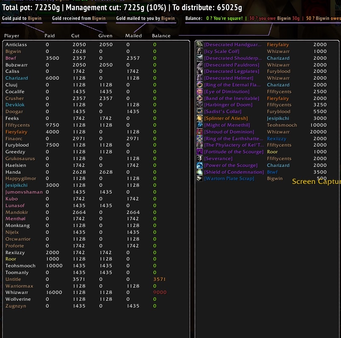Click the Player column header
Screen dimensions: 341x338
(x=12, y=36)
